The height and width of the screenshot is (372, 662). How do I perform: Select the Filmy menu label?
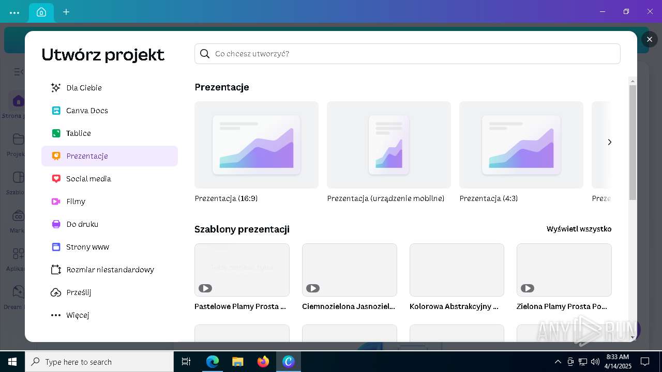click(76, 202)
